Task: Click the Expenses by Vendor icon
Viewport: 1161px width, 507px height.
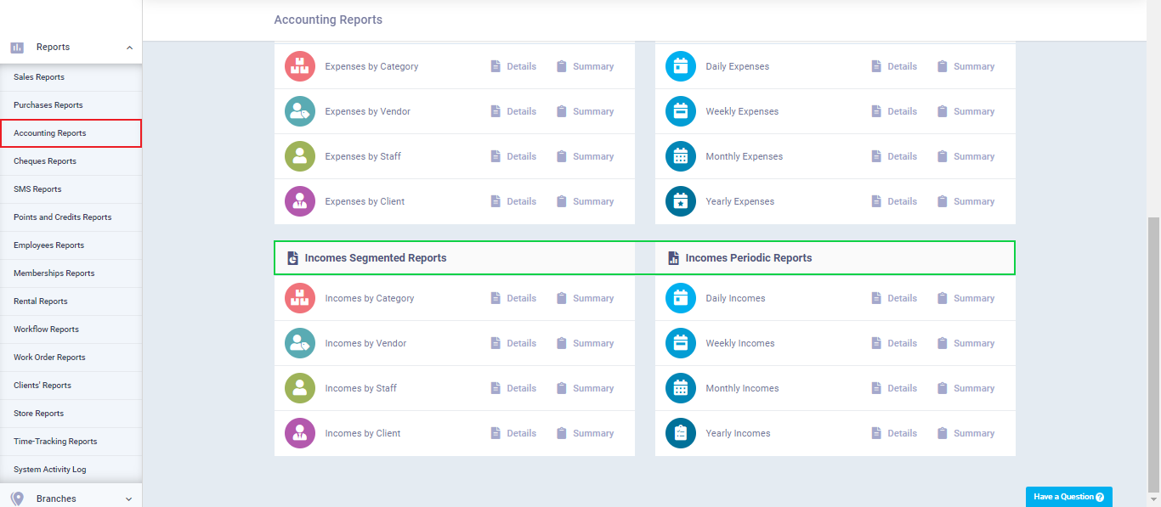Action: [x=299, y=111]
